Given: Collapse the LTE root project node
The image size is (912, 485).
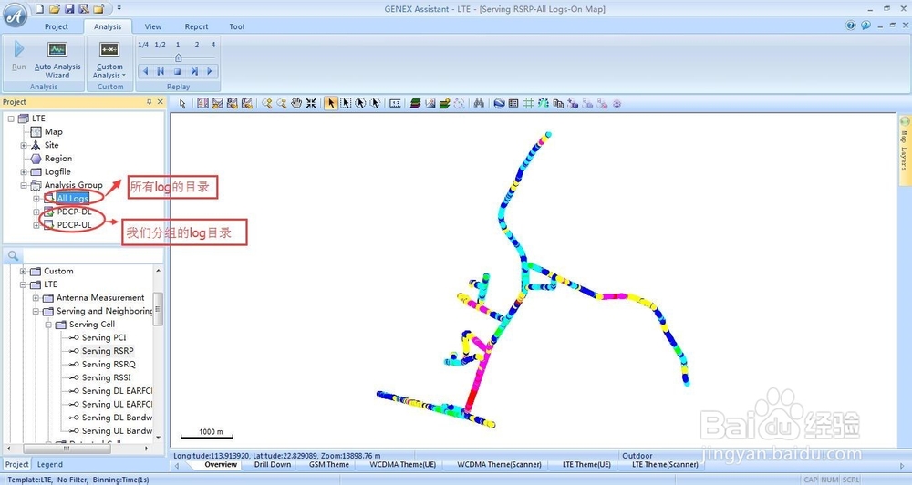Looking at the screenshot, I should [11, 119].
